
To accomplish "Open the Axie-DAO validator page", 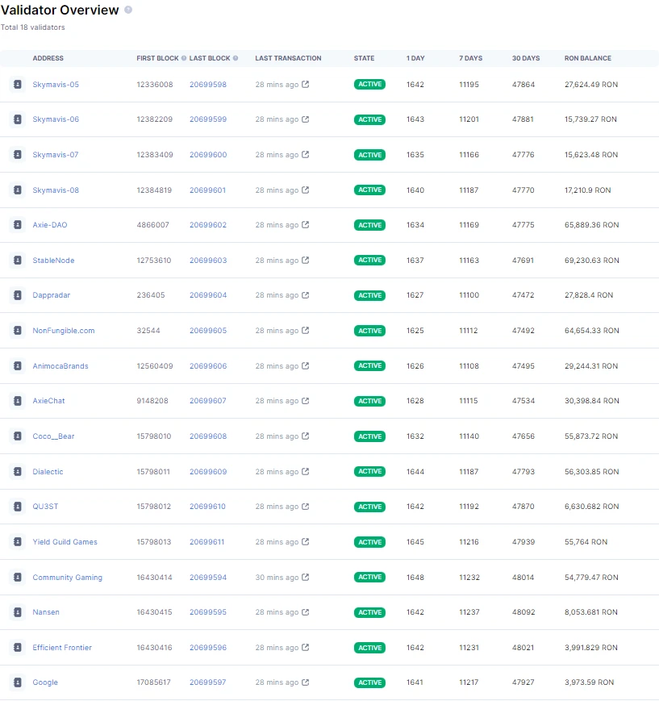I will 50,225.
